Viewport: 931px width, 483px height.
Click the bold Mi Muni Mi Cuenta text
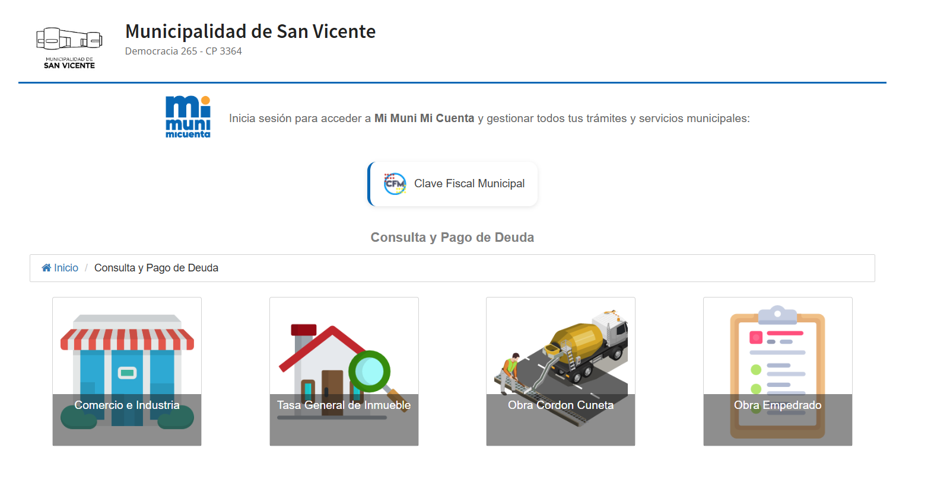pos(424,119)
